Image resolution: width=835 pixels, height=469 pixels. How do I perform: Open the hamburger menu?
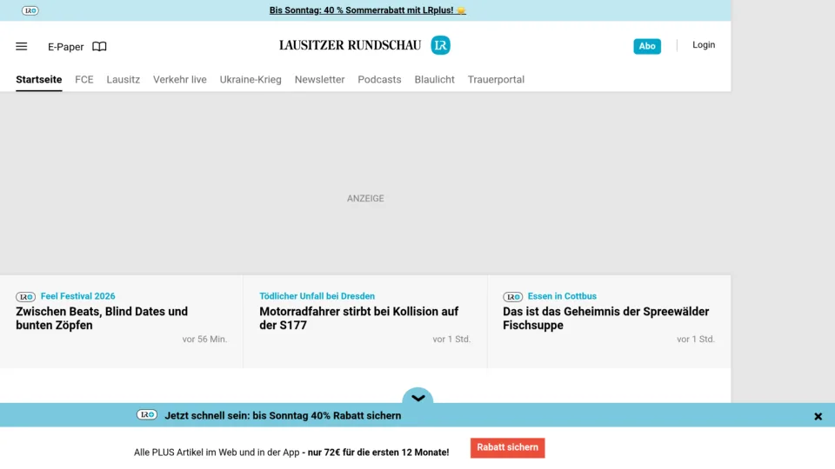tap(21, 46)
